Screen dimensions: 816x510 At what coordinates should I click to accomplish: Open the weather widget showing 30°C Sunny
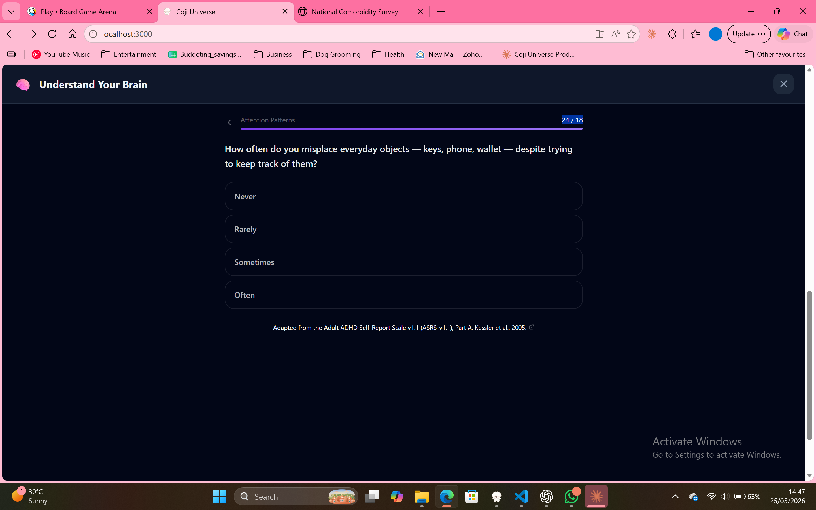(30, 496)
